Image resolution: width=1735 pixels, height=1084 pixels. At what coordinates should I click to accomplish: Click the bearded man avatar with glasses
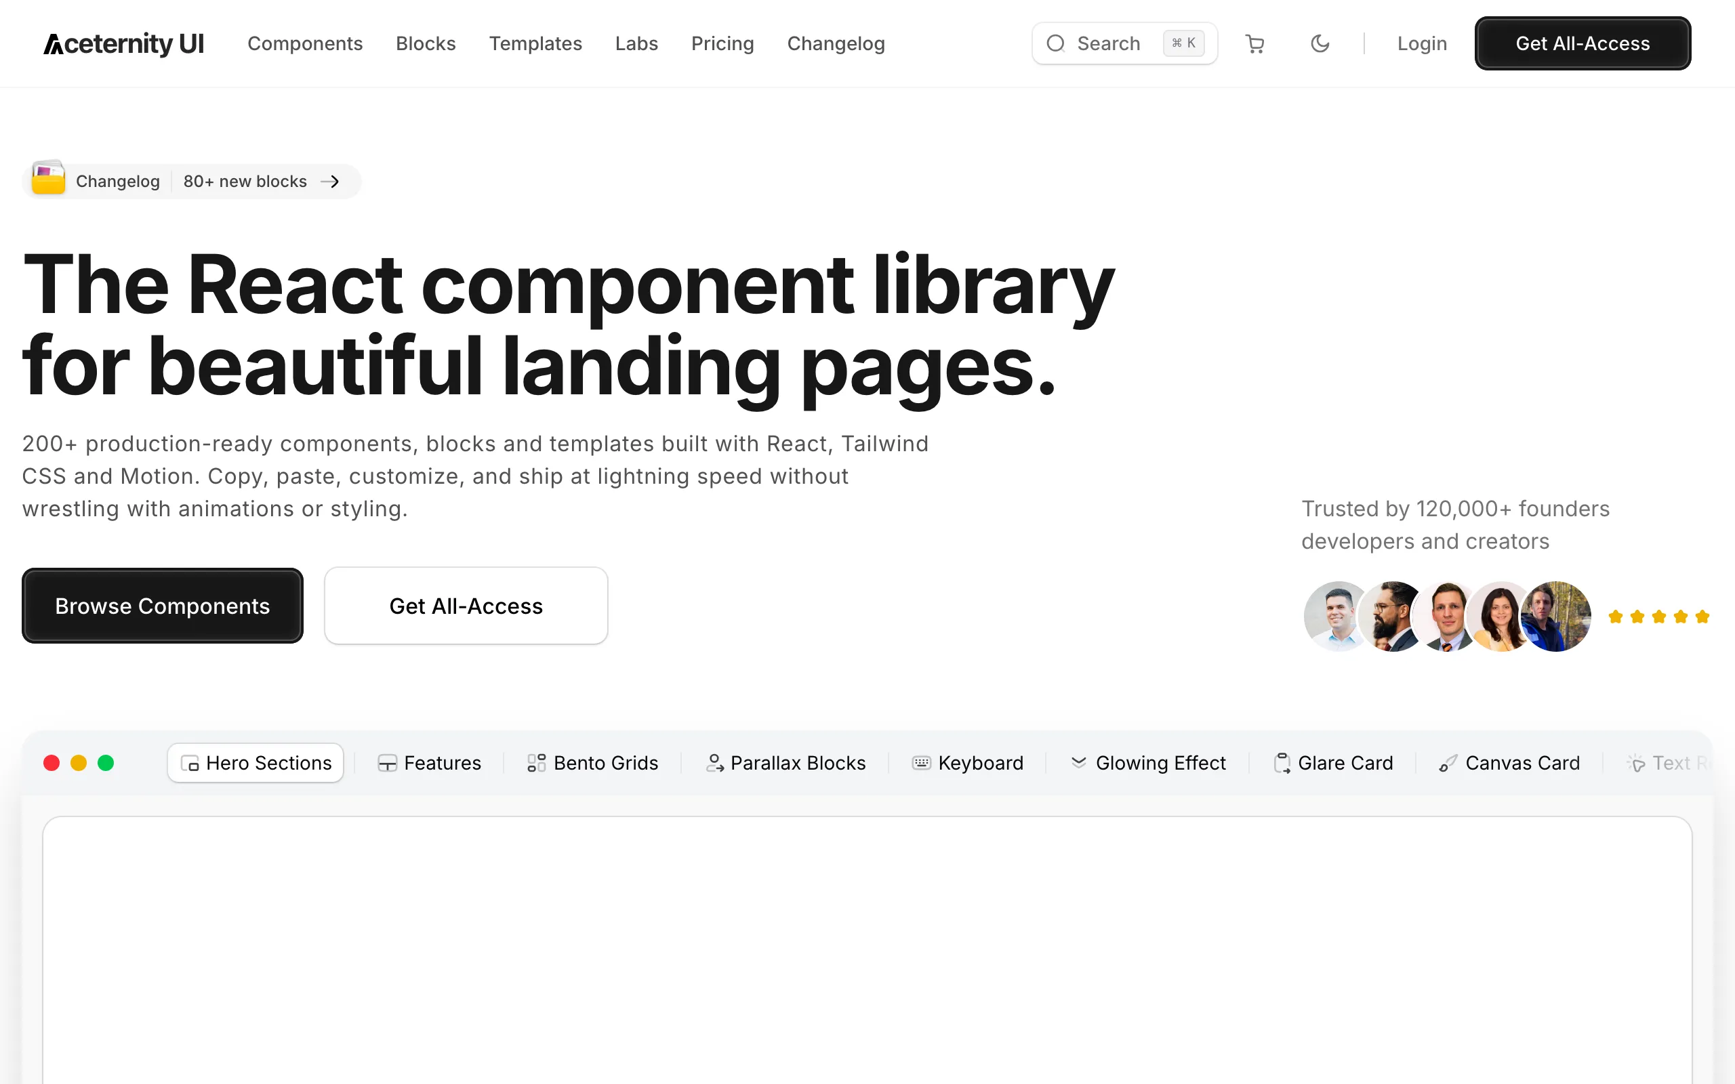coord(1392,617)
